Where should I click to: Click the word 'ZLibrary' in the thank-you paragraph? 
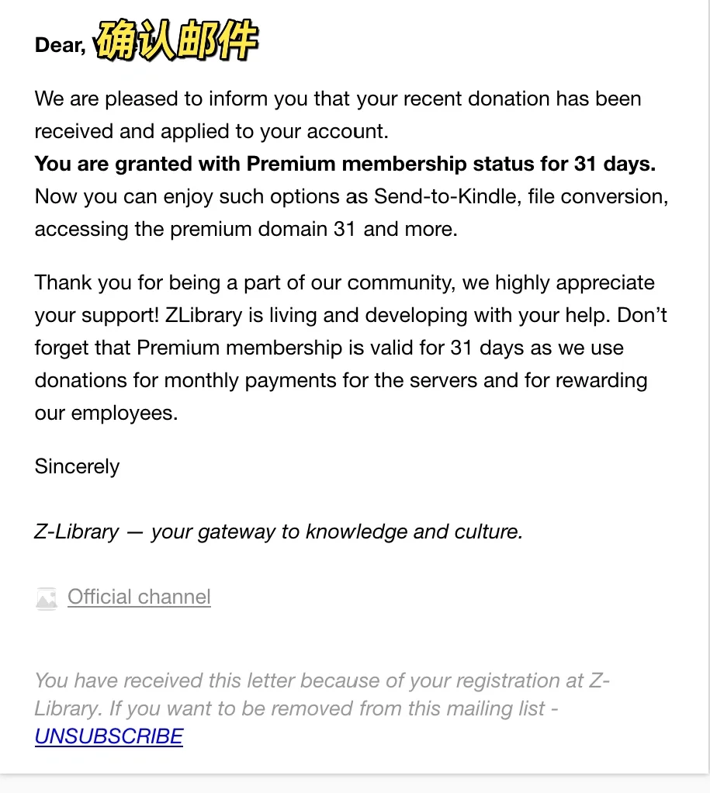pyautogui.click(x=204, y=315)
